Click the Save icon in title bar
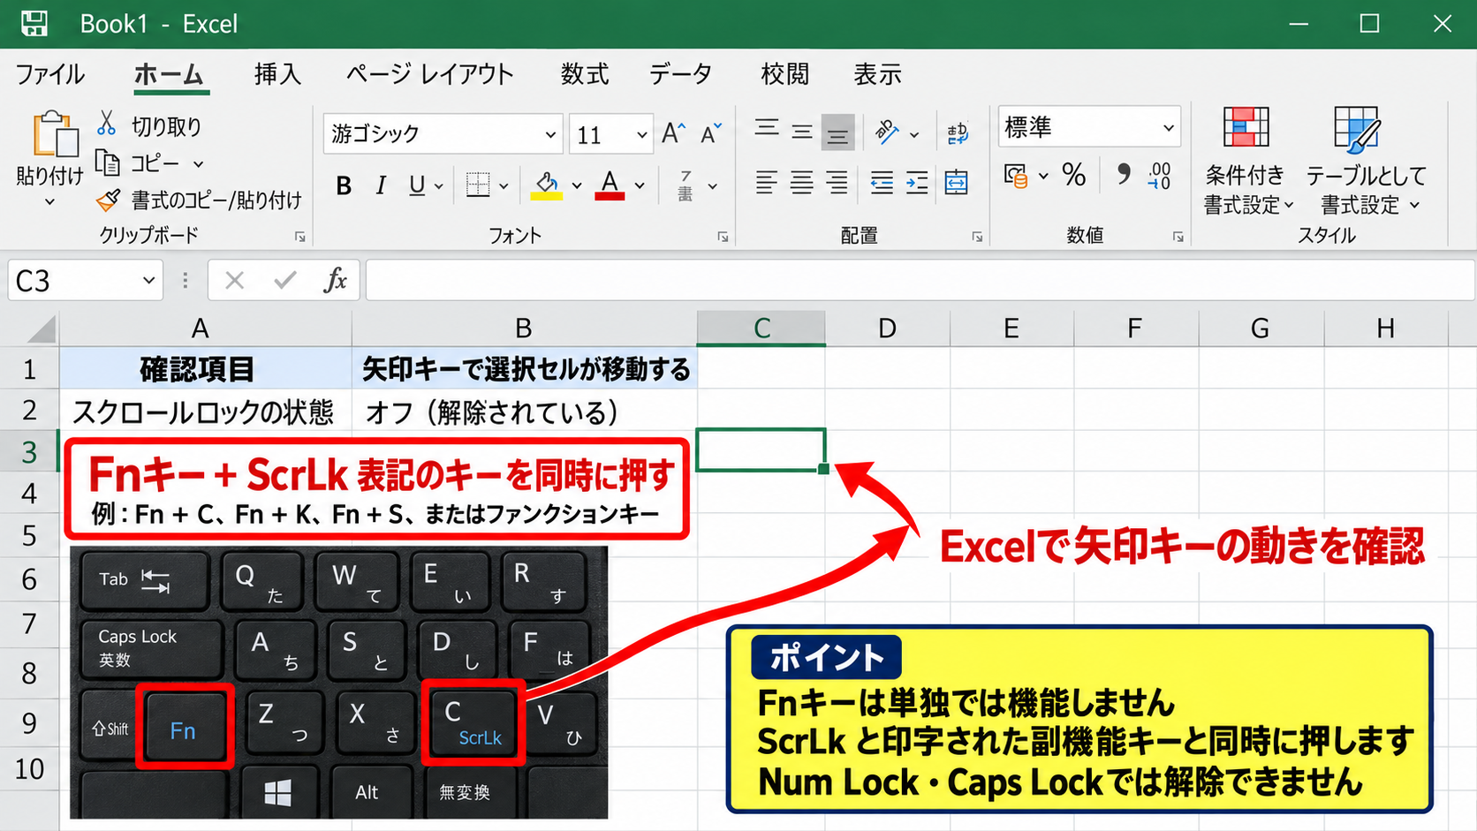This screenshot has height=831, width=1477. point(34,24)
